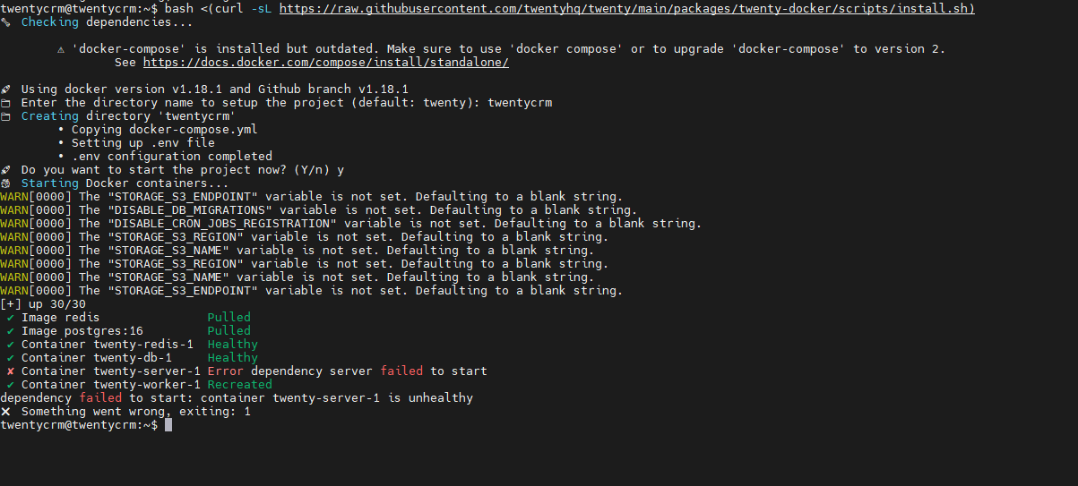This screenshot has height=486, width=1078.
Task: Click the wrench icon beside 'Checking dependencies'
Action: 5,21
